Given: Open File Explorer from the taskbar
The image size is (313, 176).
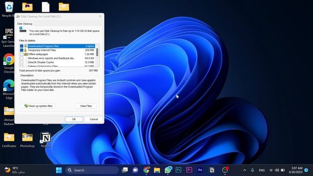Looking at the screenshot, I should coord(157,170).
